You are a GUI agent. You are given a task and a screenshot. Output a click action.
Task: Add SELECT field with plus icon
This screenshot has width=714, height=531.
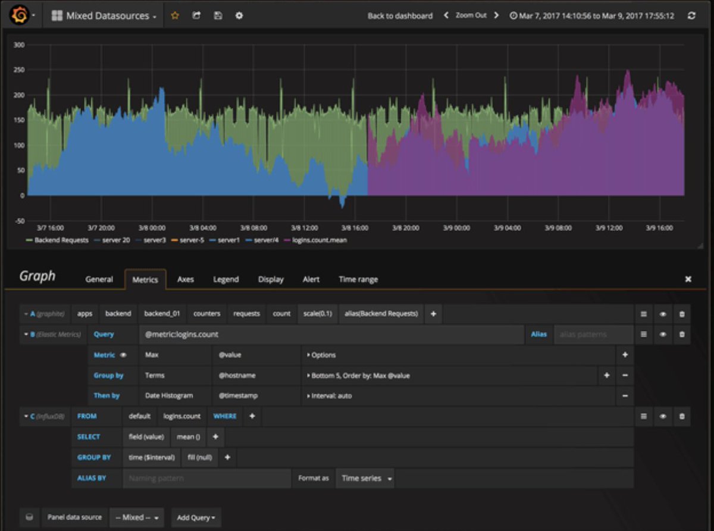215,436
